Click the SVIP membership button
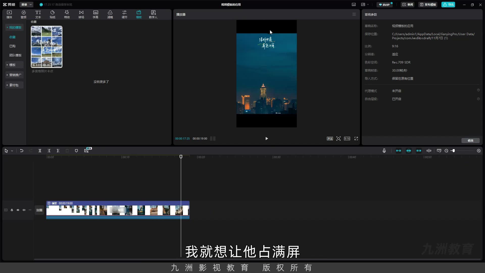Screen dimensions: 485x273 click(384, 5)
